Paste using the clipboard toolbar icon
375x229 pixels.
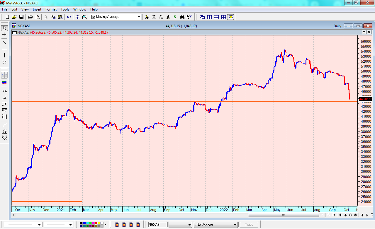point(60,17)
